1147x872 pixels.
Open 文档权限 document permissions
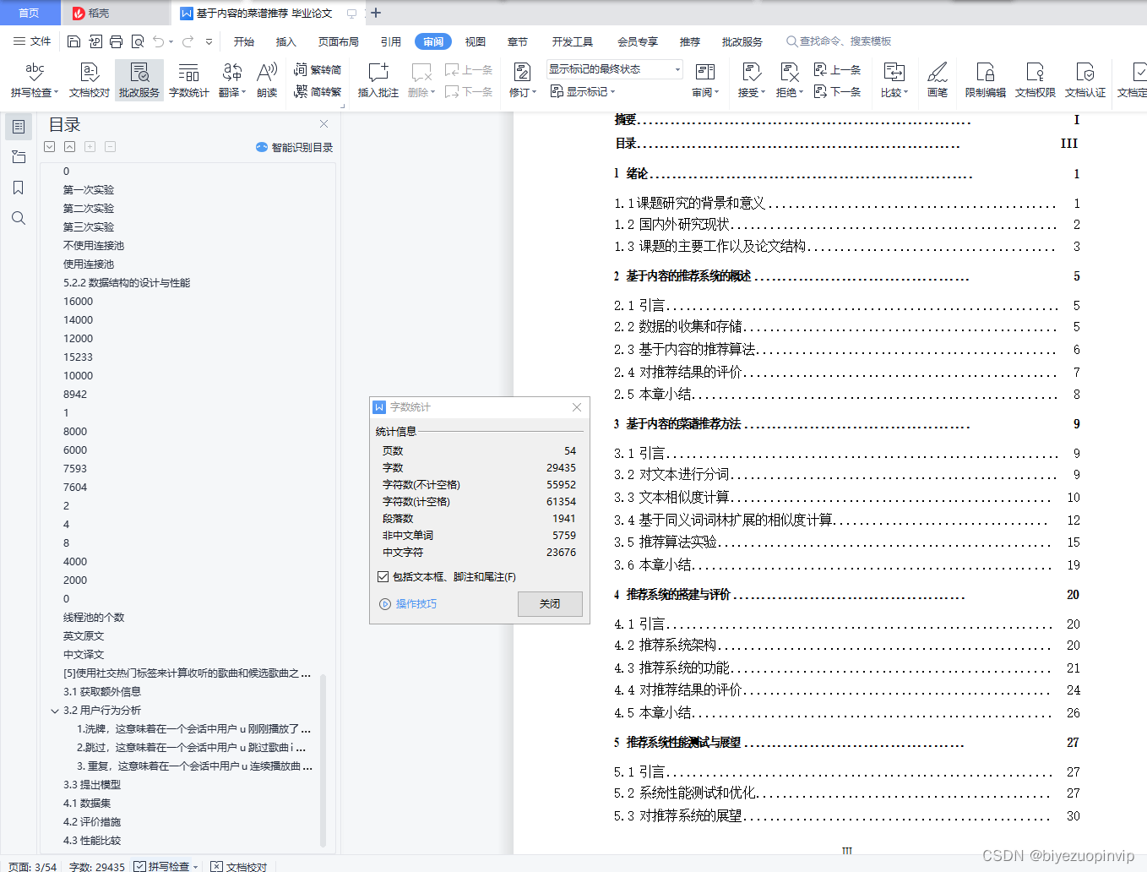click(x=1036, y=79)
